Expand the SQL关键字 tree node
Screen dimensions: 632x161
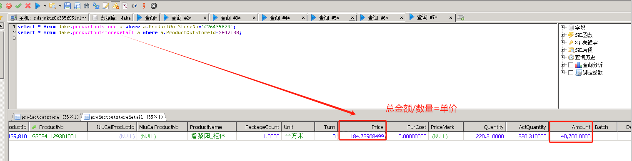point(563,42)
